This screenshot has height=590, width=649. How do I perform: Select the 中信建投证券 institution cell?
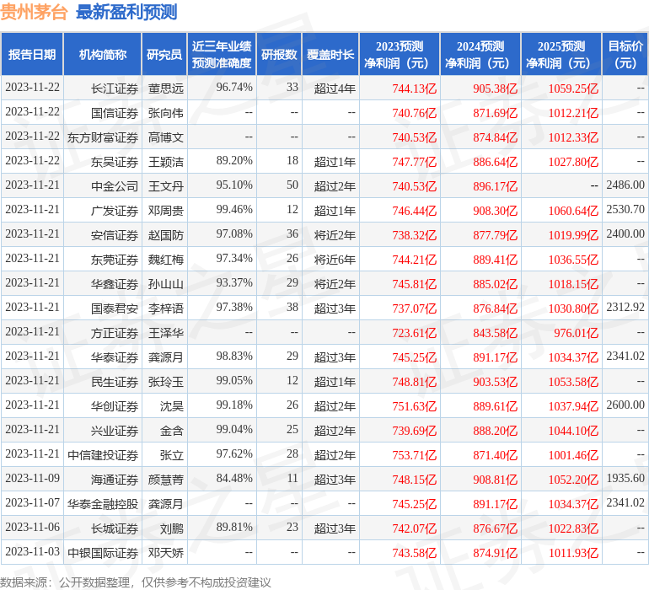pyautogui.click(x=103, y=454)
